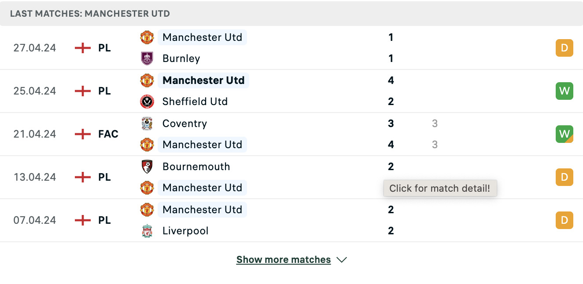Click the green W badge for Sheffield match

565,91
